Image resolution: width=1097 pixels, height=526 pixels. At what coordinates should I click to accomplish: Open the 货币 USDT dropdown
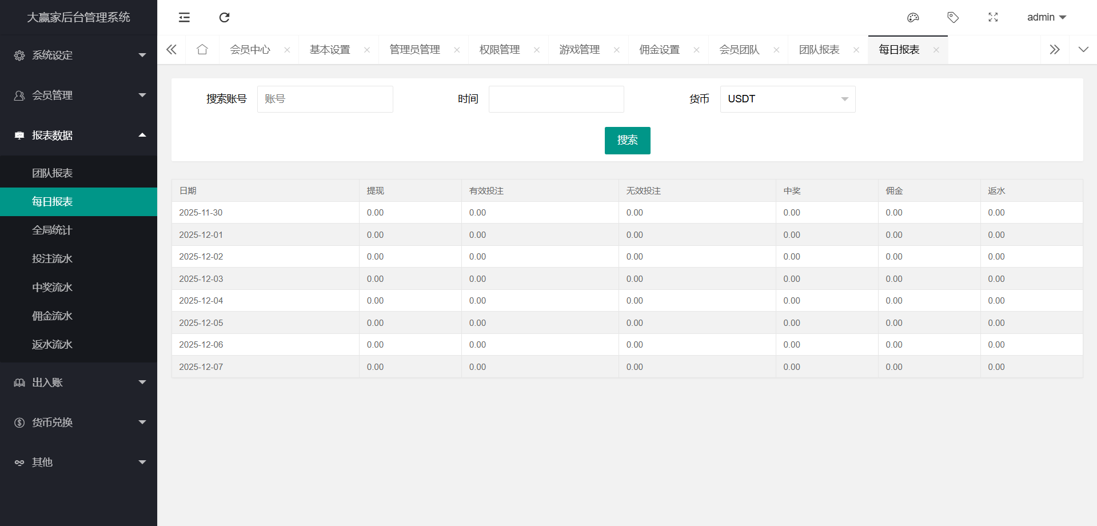click(x=787, y=99)
